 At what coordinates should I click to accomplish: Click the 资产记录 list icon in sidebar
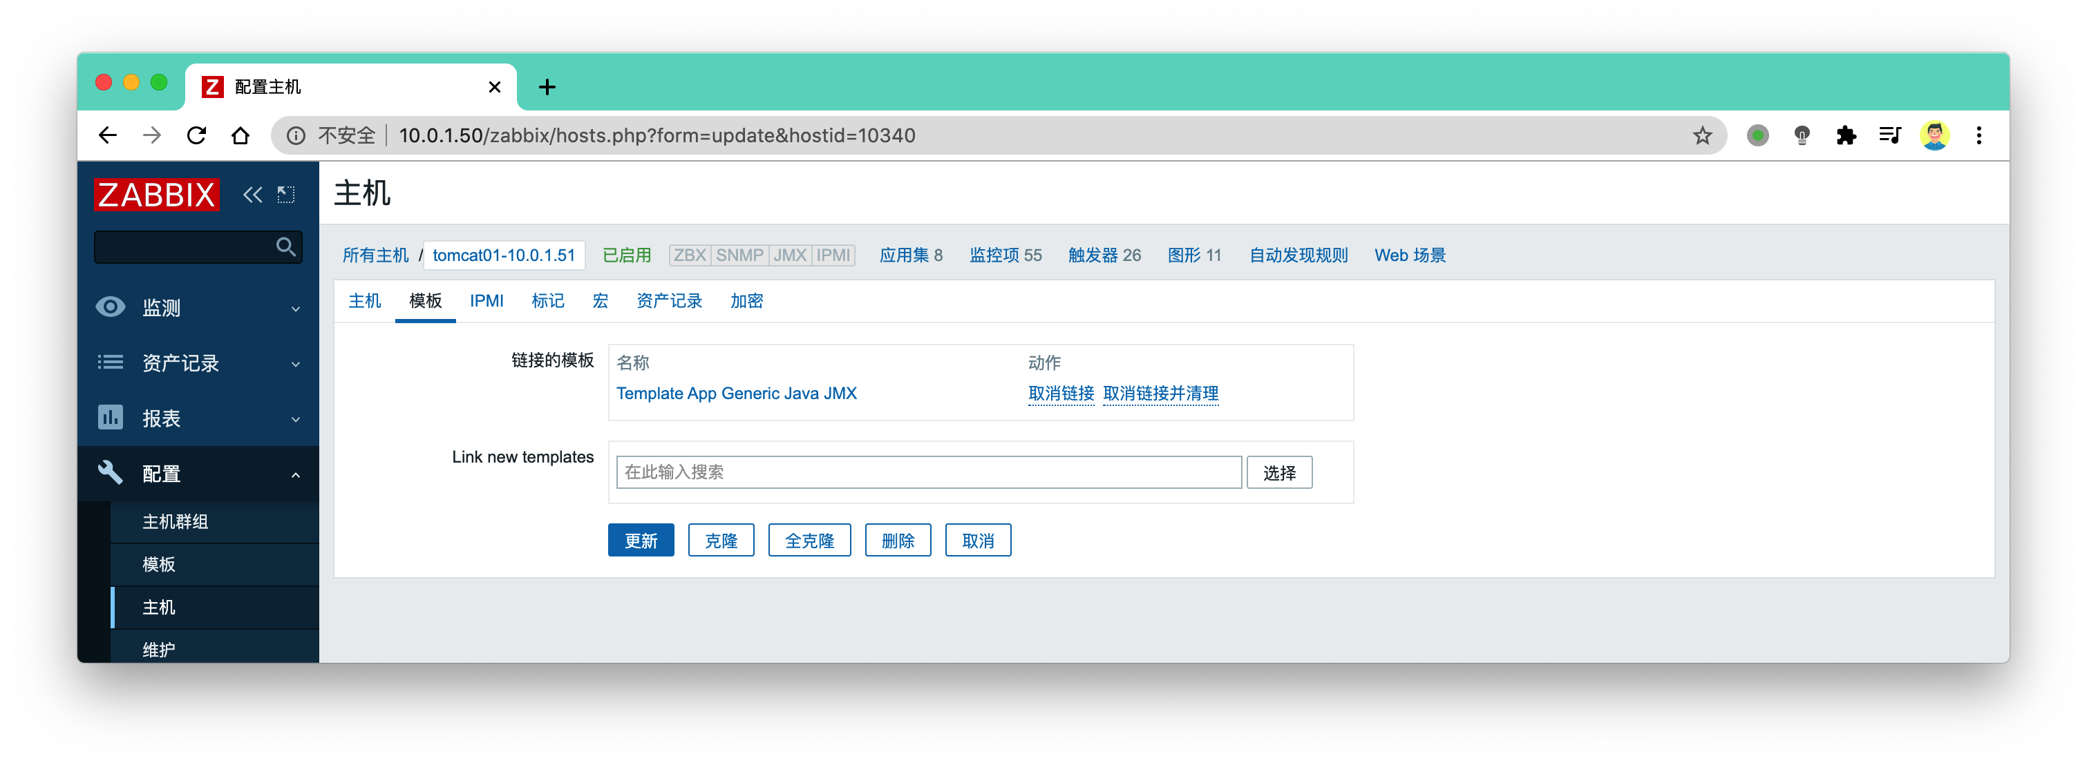[x=110, y=362]
